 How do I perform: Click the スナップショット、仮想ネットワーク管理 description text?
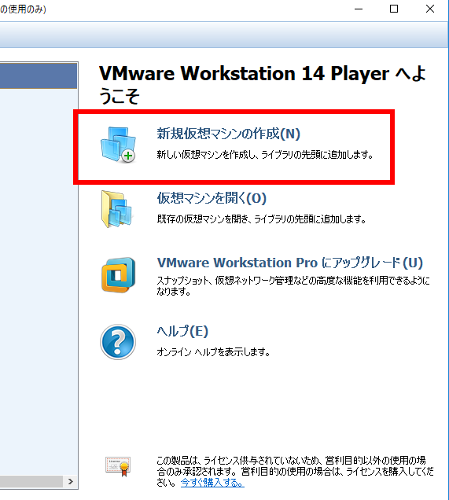click(x=293, y=285)
